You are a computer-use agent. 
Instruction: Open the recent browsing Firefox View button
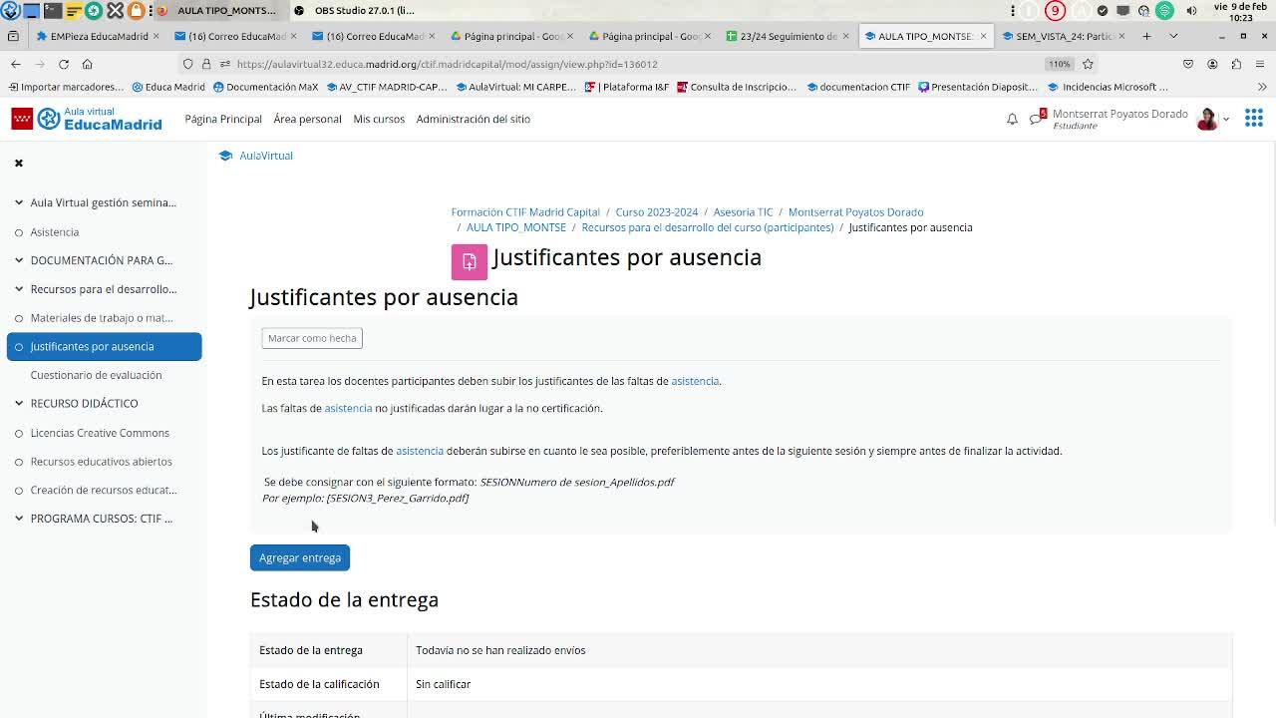[12, 36]
